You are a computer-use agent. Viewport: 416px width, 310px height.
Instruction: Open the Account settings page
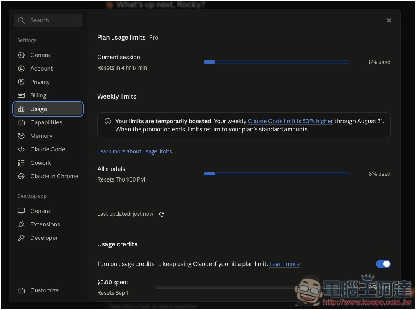(x=48, y=69)
